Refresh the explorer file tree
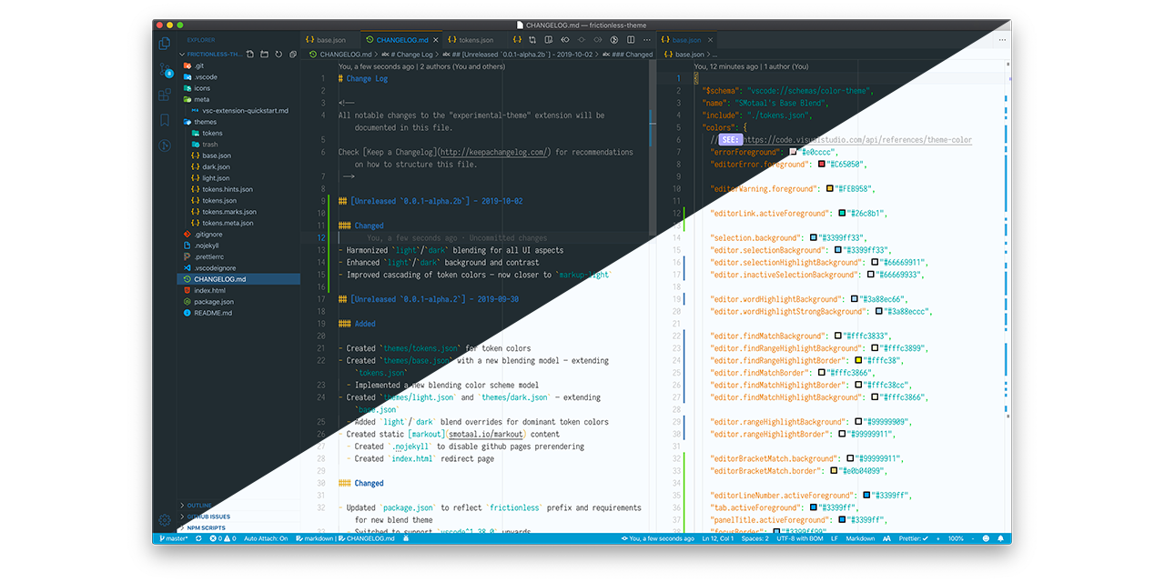This screenshot has height=582, width=1165. [x=279, y=55]
